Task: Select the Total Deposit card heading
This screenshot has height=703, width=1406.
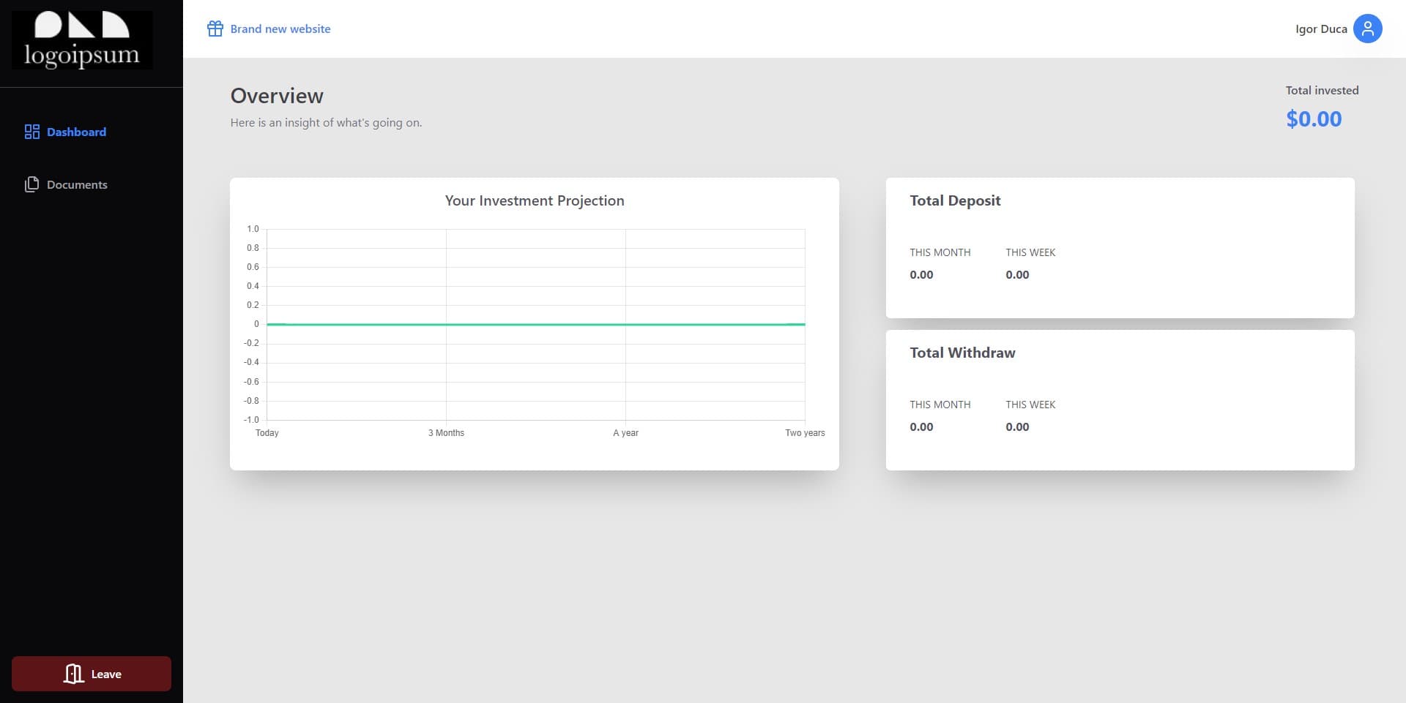Action: click(955, 200)
